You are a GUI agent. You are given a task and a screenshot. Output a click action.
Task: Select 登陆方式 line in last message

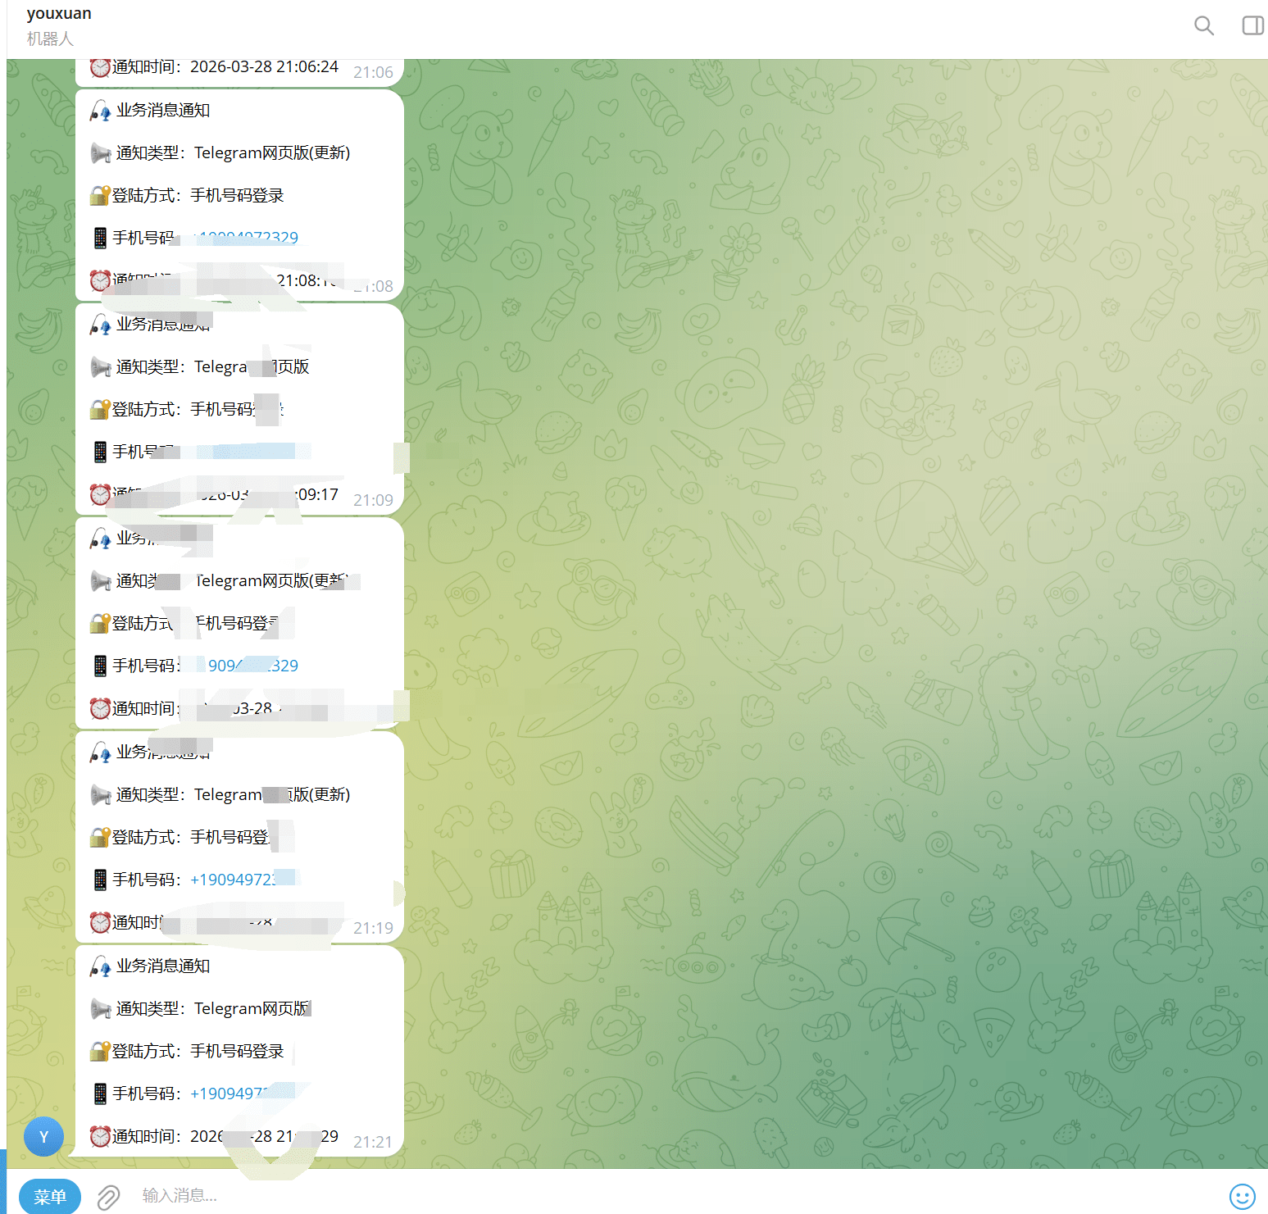187,1051
